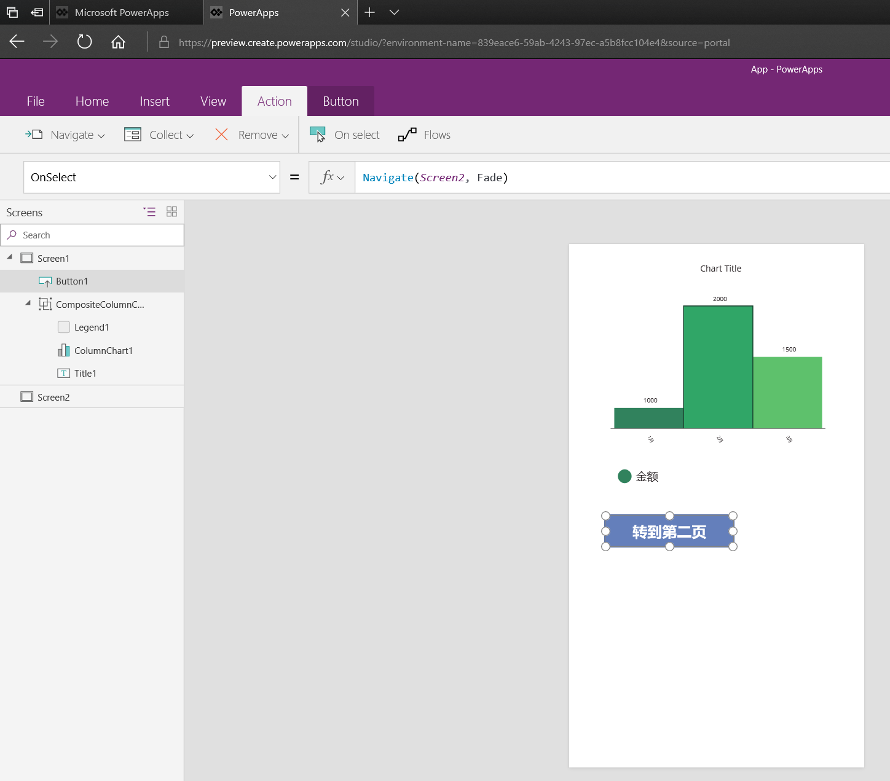Switch to the Home ribbon tab

coord(92,101)
